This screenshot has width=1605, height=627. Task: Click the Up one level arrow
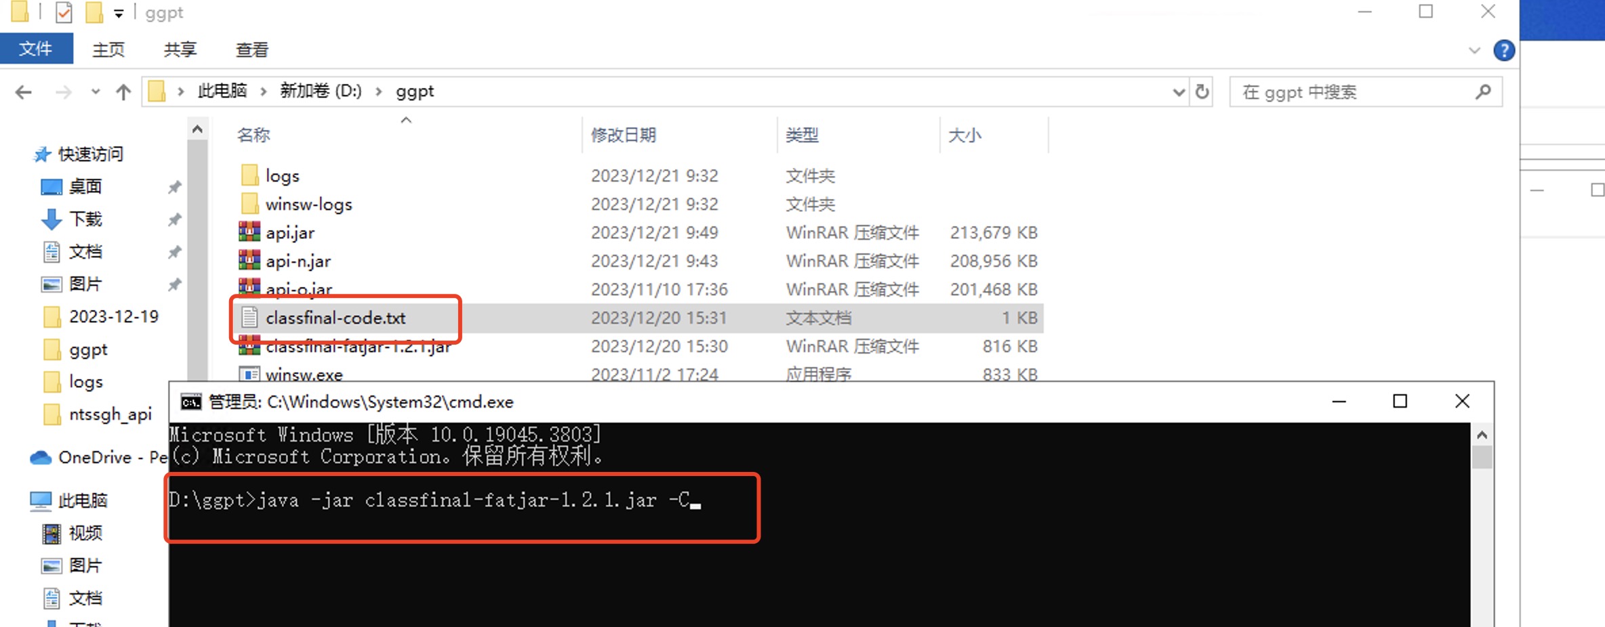123,92
